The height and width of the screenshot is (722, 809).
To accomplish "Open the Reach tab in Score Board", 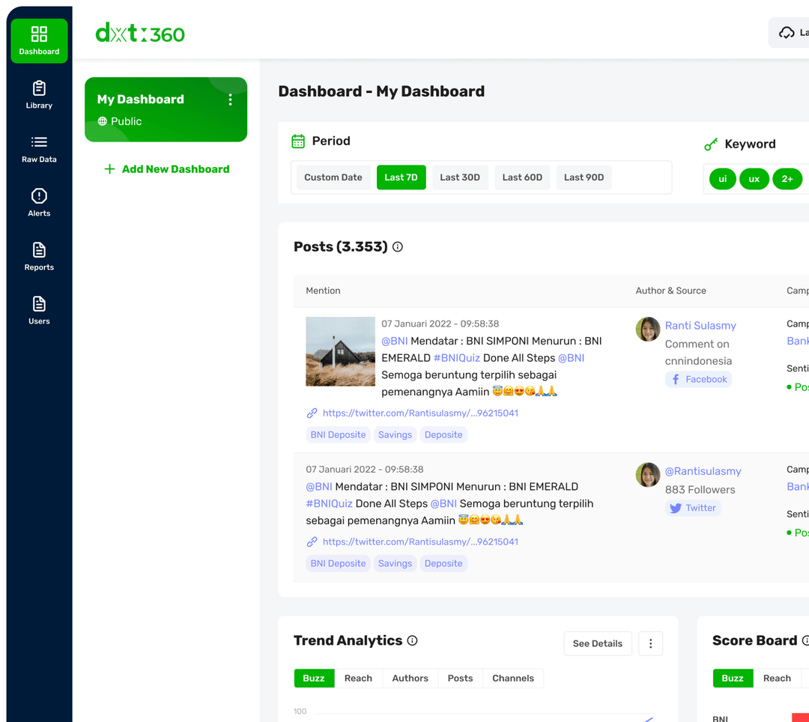I will (778, 678).
